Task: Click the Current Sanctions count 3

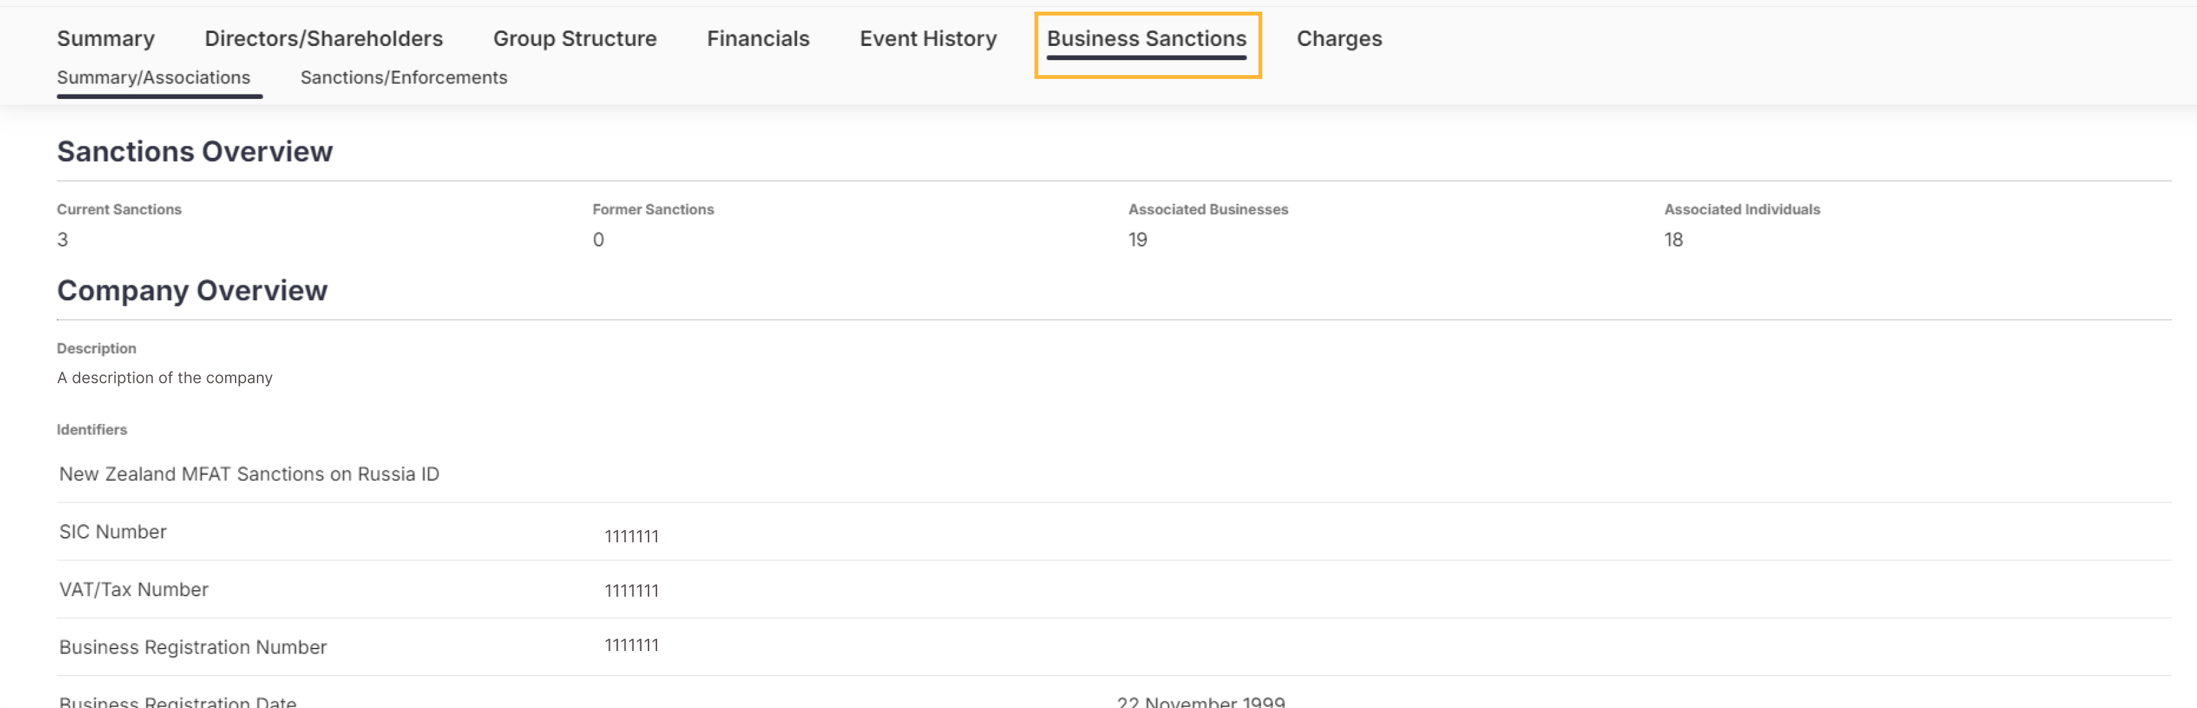Action: tap(62, 239)
